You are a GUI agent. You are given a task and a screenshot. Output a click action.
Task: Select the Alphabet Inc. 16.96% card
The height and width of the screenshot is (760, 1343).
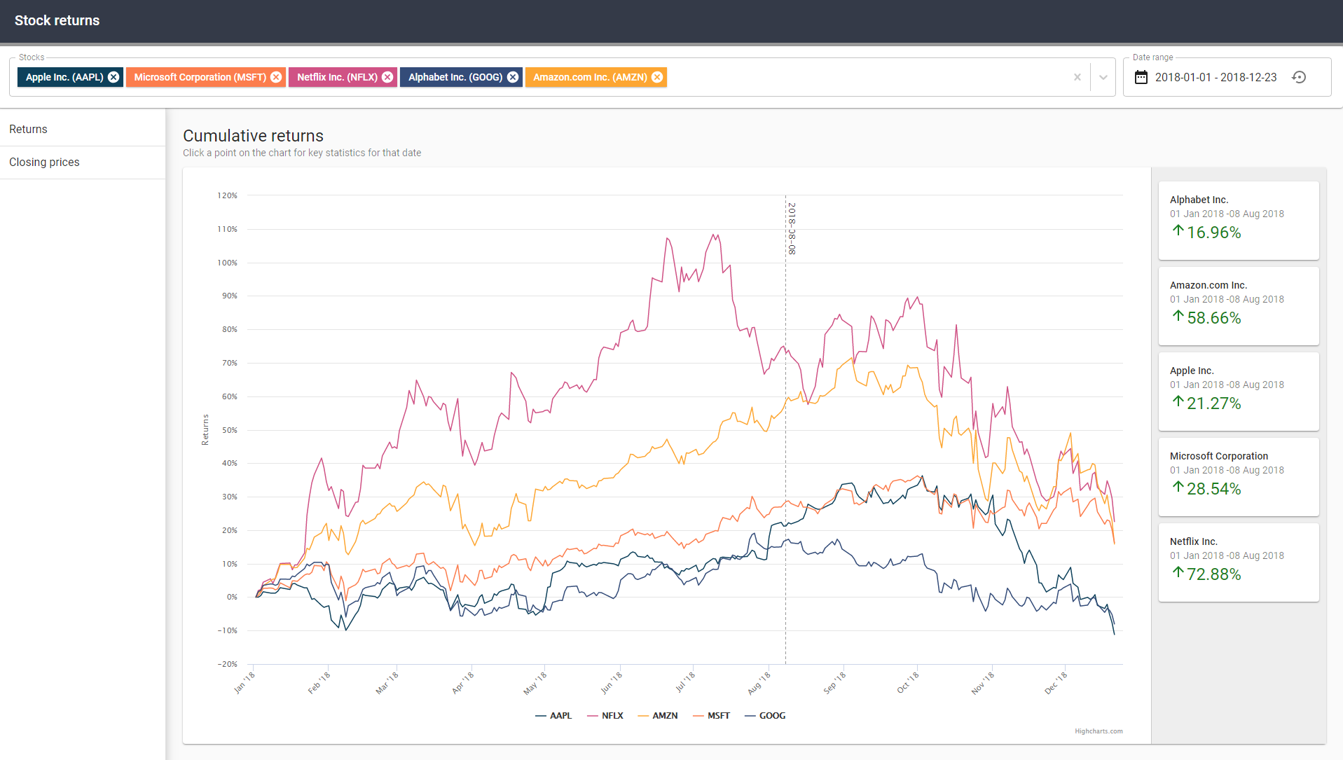coord(1239,221)
